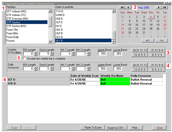Select TTH D chart

[x=83, y=11]
